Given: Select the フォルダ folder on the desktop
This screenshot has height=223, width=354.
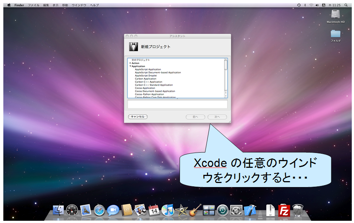Looking at the screenshot, I should click(x=335, y=36).
